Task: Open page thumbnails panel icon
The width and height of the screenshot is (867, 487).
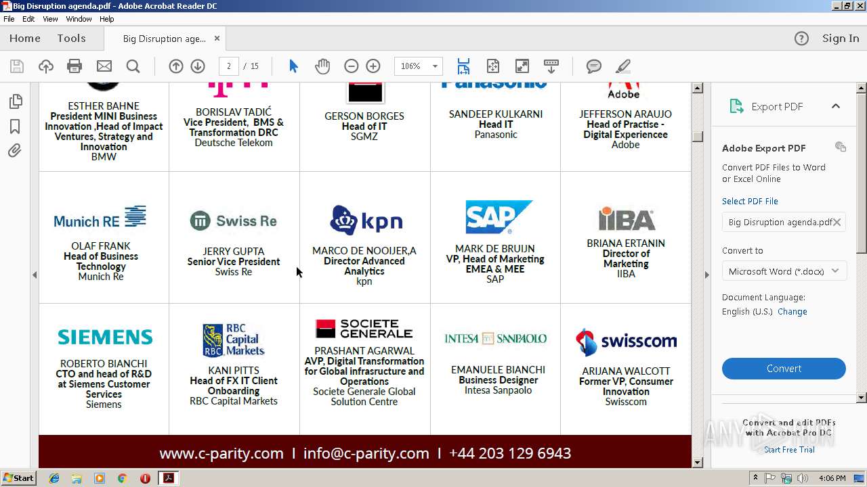Action: coord(16,101)
